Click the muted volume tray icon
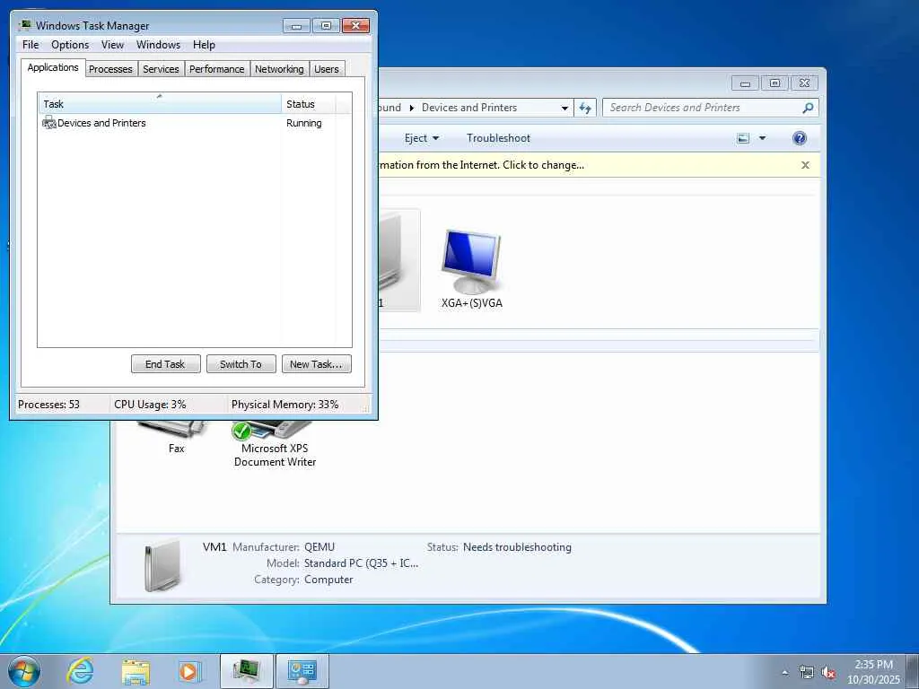This screenshot has height=689, width=919. click(828, 673)
